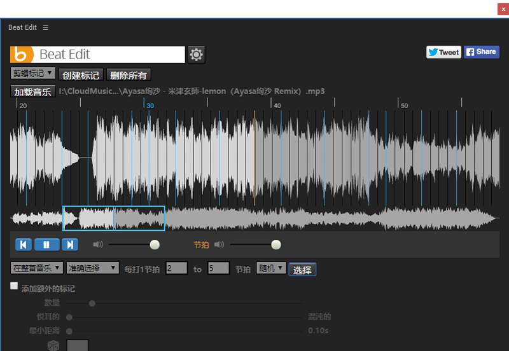Click the beat range end field showing 5
Screen dimensions: 509x351
click(218, 268)
